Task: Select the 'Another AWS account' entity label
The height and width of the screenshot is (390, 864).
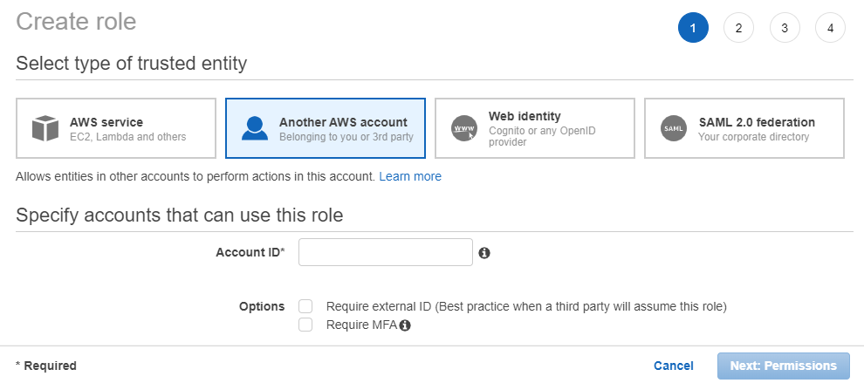Action: 343,122
